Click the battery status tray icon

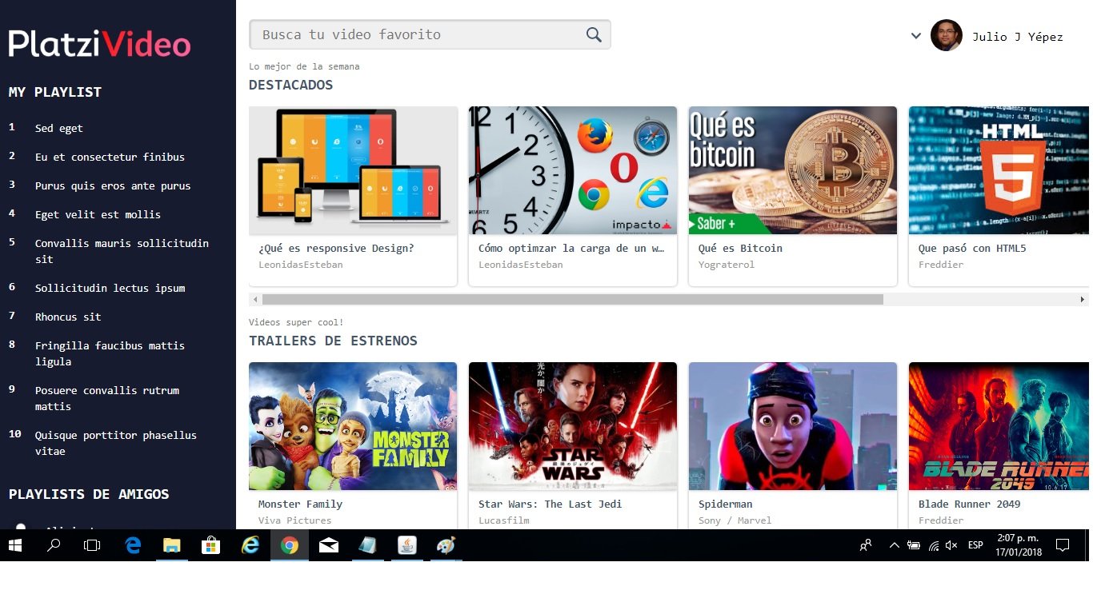click(x=914, y=545)
